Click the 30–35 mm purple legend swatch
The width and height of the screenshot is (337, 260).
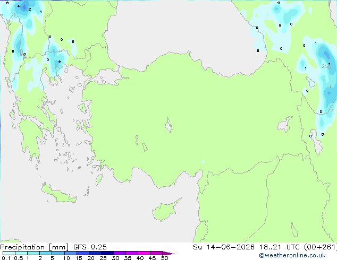point(119,253)
